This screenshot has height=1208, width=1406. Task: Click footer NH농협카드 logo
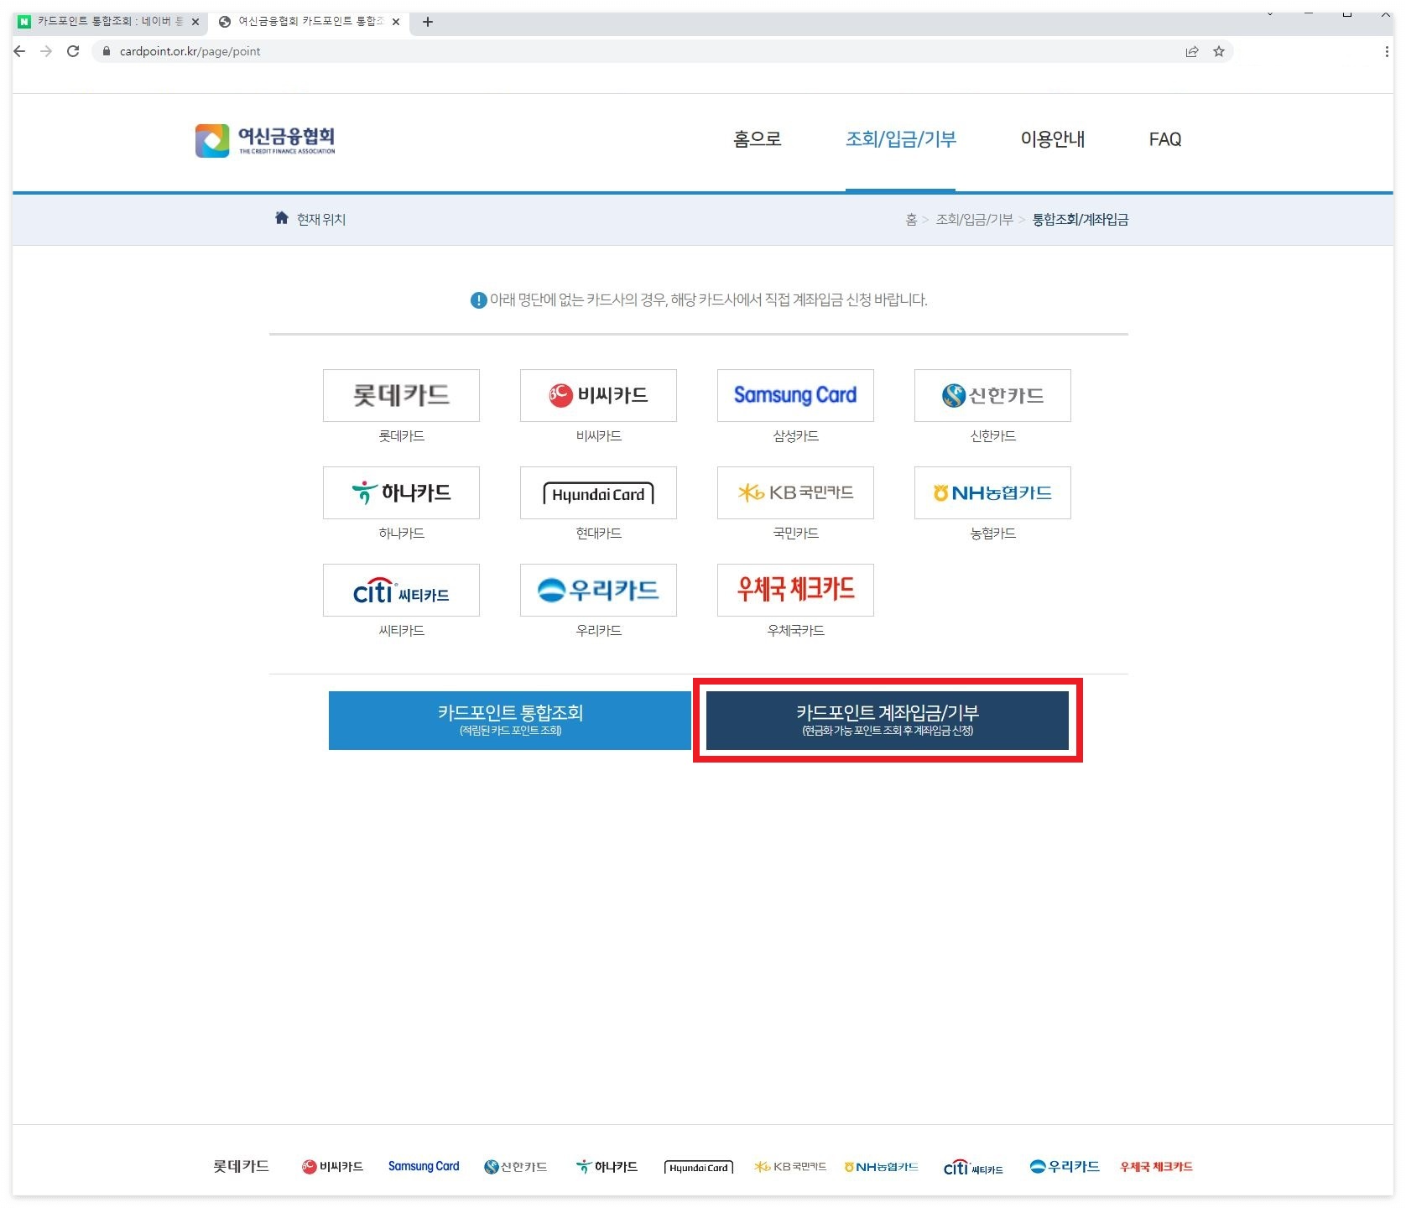pyautogui.click(x=882, y=1167)
